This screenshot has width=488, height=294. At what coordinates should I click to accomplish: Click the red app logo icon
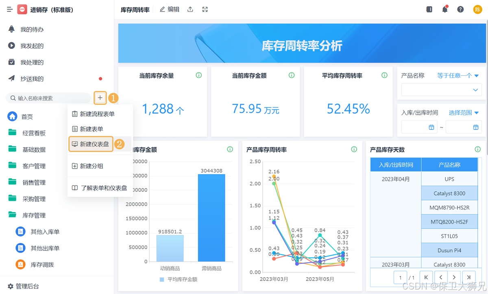pyautogui.click(x=22, y=9)
